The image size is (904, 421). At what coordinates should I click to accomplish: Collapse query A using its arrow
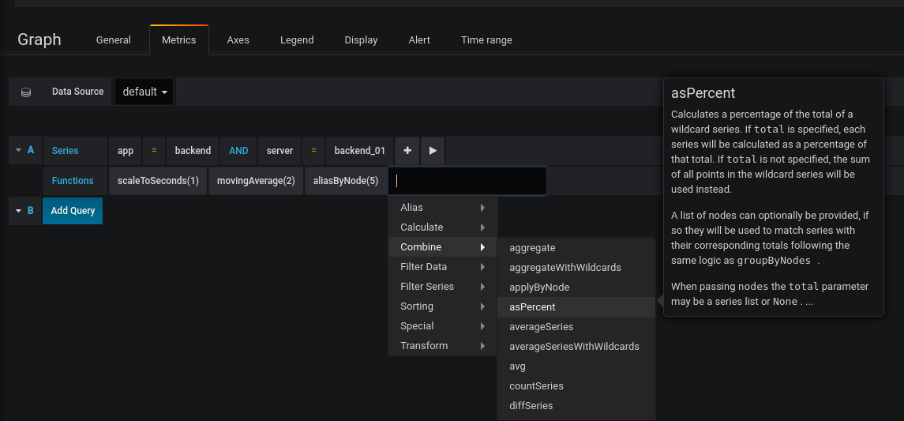[x=19, y=150]
